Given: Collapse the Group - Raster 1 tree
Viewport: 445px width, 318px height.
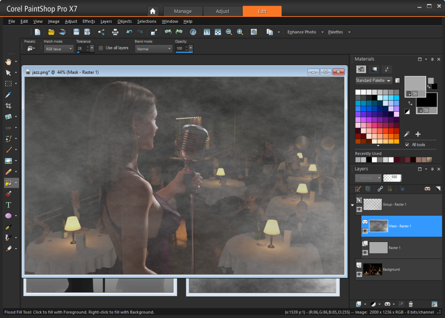Looking at the screenshot, I should pos(352,205).
